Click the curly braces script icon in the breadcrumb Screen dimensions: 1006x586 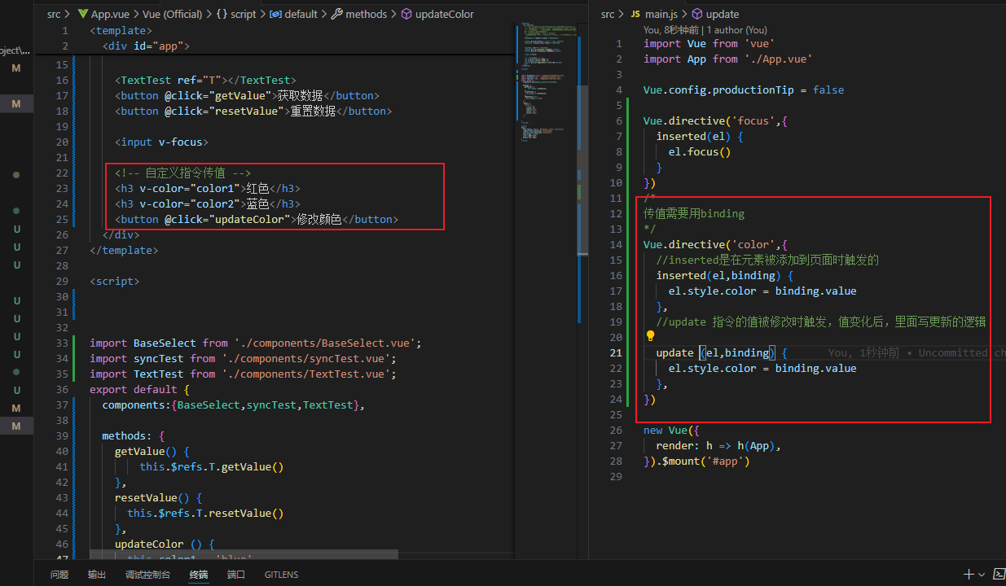222,14
